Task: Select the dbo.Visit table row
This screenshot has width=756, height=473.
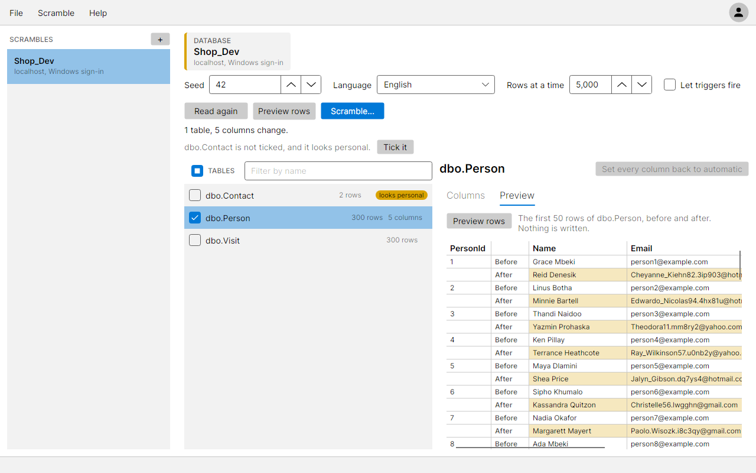Action: (308, 240)
